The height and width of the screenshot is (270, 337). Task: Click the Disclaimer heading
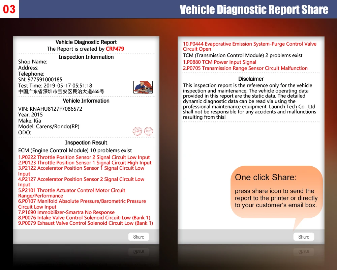pyautogui.click(x=251, y=79)
